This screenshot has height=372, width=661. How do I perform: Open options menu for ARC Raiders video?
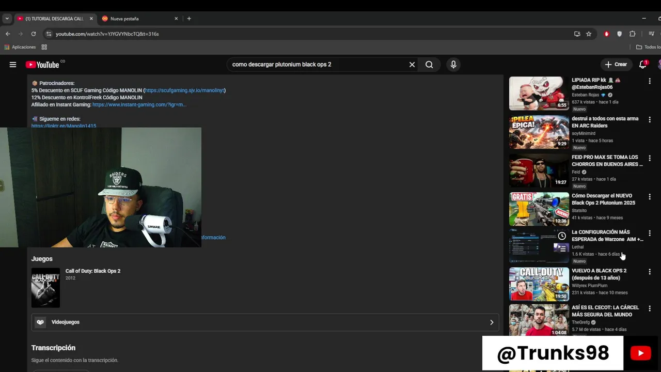coord(650,120)
